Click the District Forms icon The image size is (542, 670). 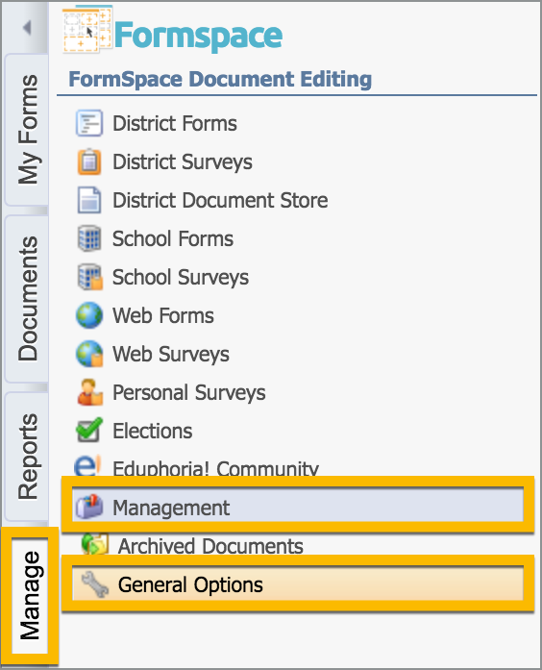tap(89, 123)
